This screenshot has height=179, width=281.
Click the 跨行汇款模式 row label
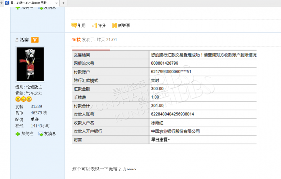pyautogui.click(x=86, y=80)
